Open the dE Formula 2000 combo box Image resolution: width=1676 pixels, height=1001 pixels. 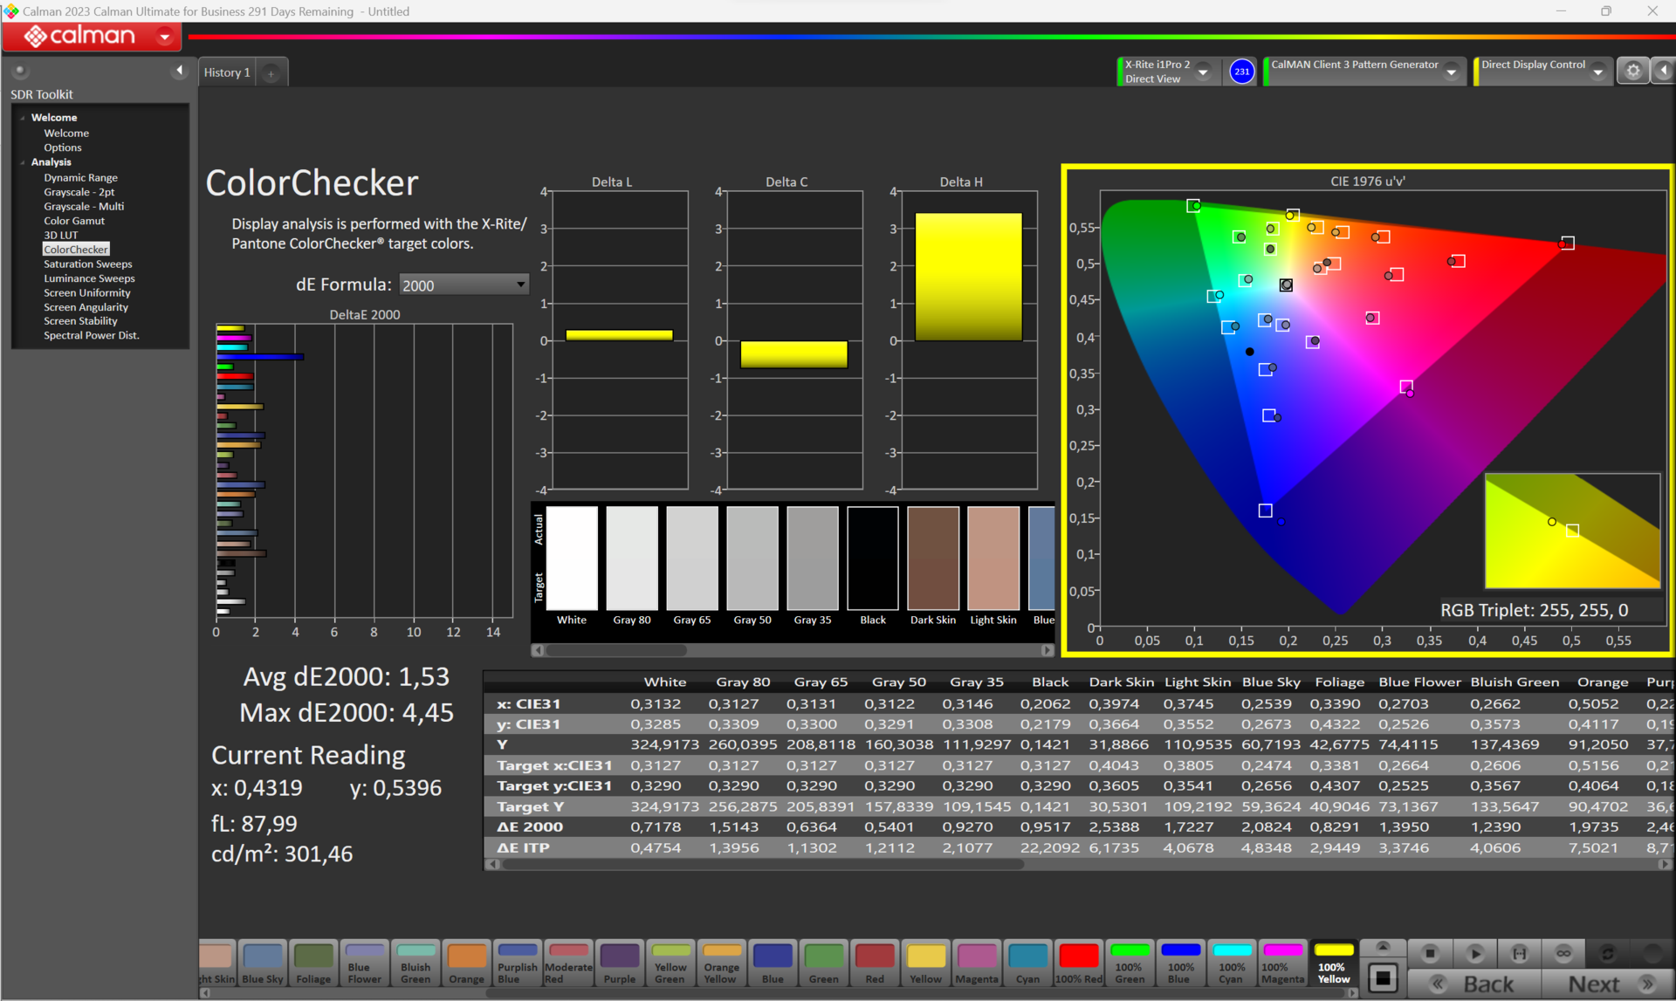pyautogui.click(x=464, y=285)
